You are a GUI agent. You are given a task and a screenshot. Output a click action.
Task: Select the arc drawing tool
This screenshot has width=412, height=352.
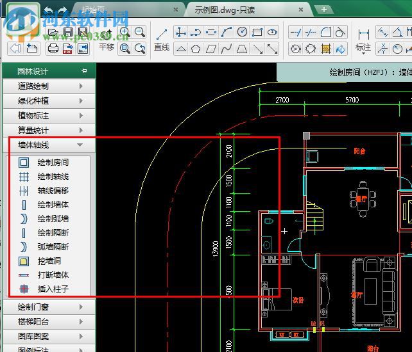click(227, 32)
